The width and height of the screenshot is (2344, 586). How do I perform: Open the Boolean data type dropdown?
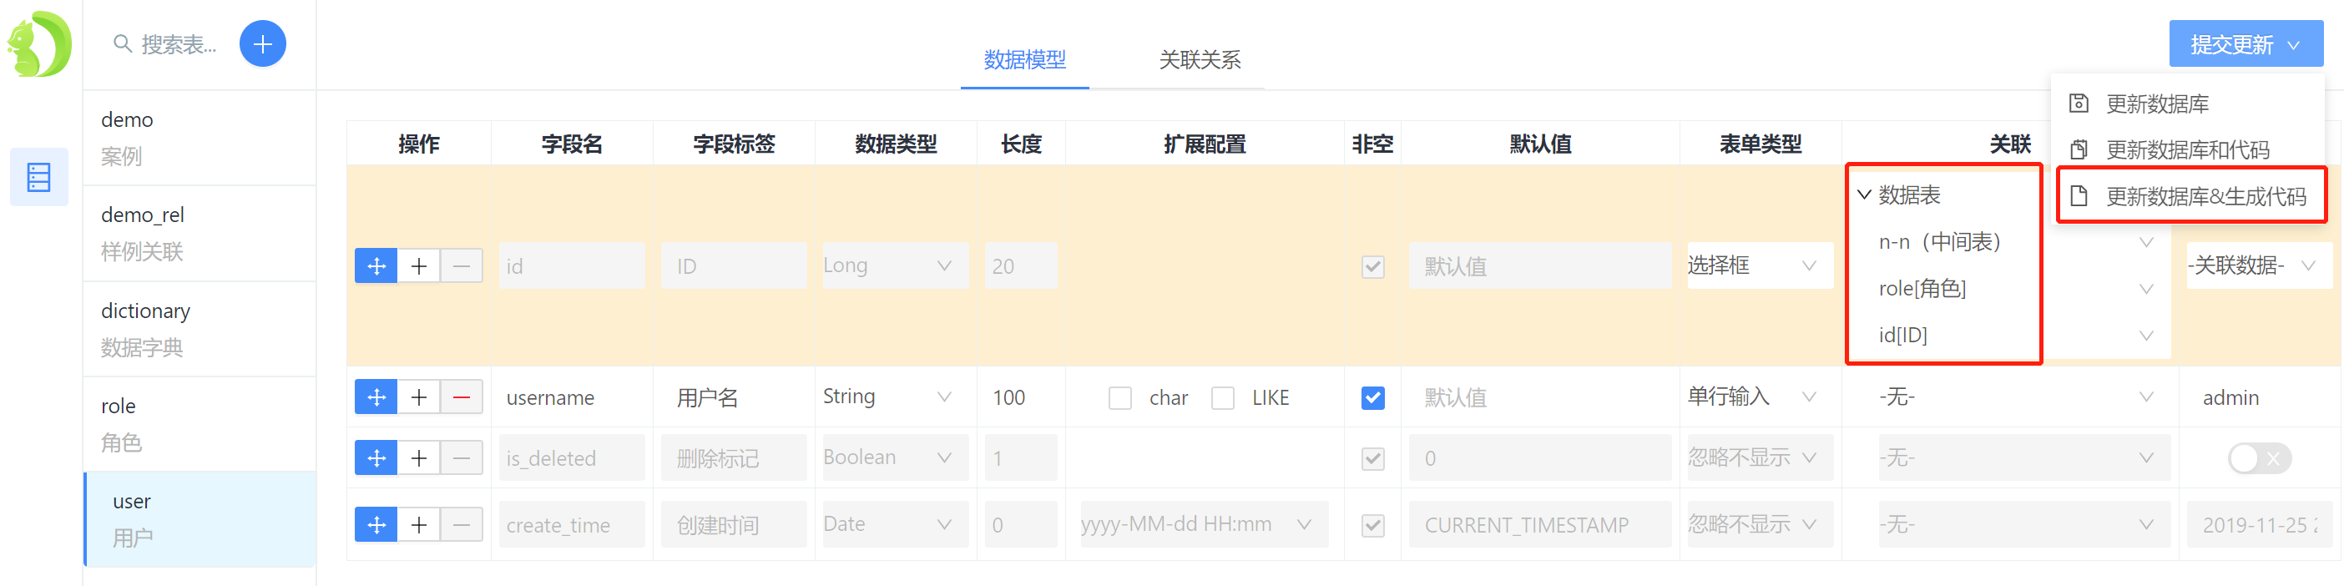click(x=896, y=457)
